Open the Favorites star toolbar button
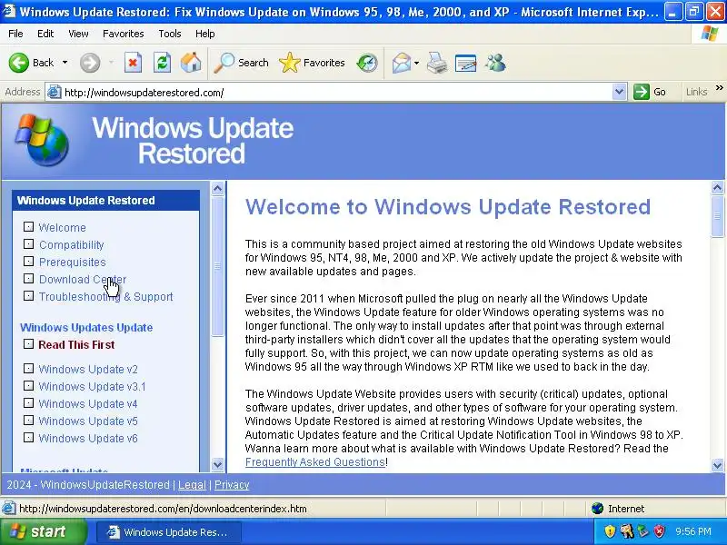 pyautogui.click(x=312, y=63)
